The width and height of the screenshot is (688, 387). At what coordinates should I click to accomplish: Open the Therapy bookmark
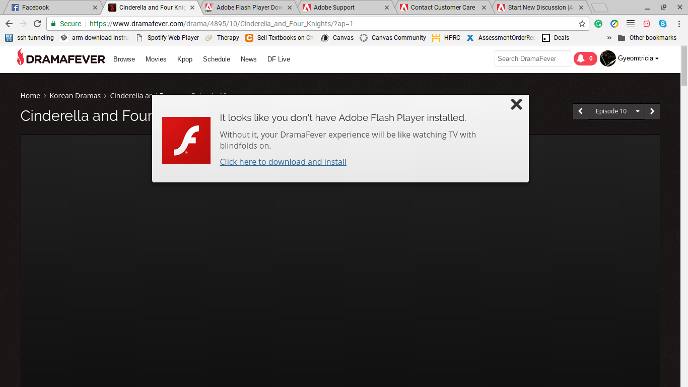(x=222, y=38)
